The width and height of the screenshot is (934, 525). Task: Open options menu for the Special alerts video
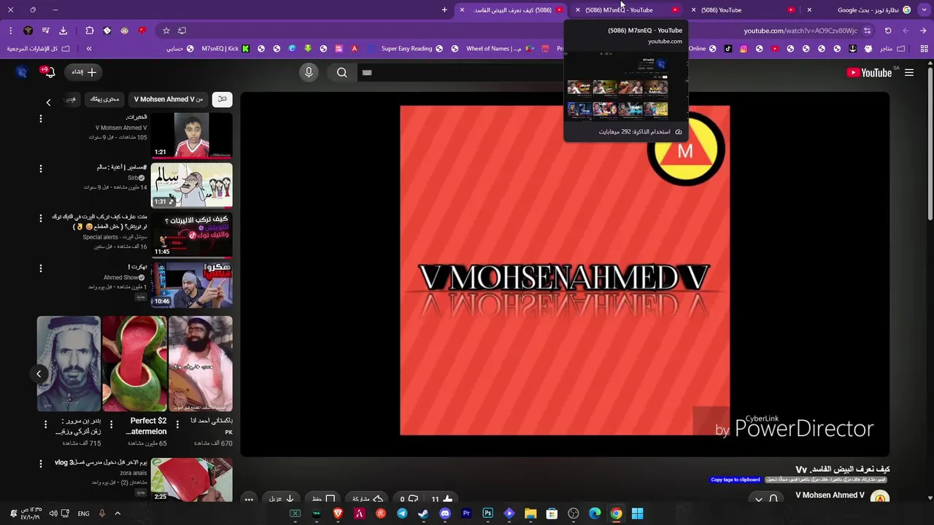[41, 218]
